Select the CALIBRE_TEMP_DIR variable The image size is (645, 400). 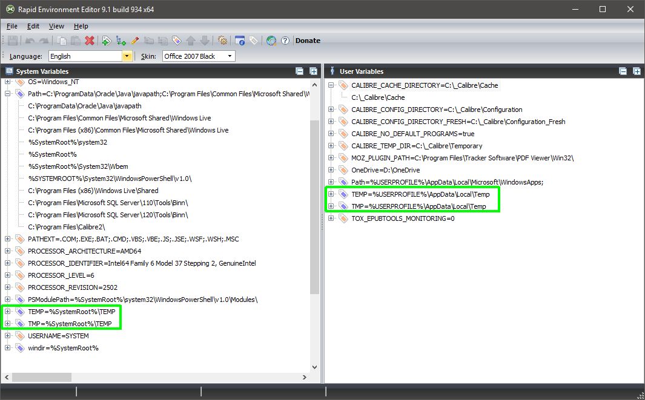point(417,145)
